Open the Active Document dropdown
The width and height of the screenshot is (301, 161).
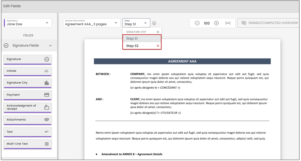click(92, 23)
